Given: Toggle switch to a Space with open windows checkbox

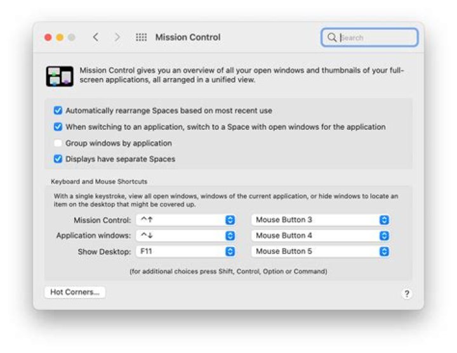Looking at the screenshot, I should pyautogui.click(x=58, y=127).
